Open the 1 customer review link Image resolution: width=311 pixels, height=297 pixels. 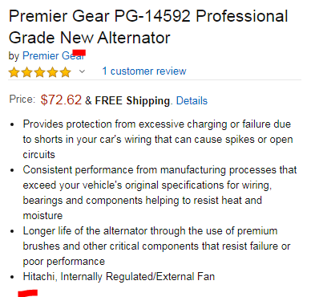pos(144,71)
